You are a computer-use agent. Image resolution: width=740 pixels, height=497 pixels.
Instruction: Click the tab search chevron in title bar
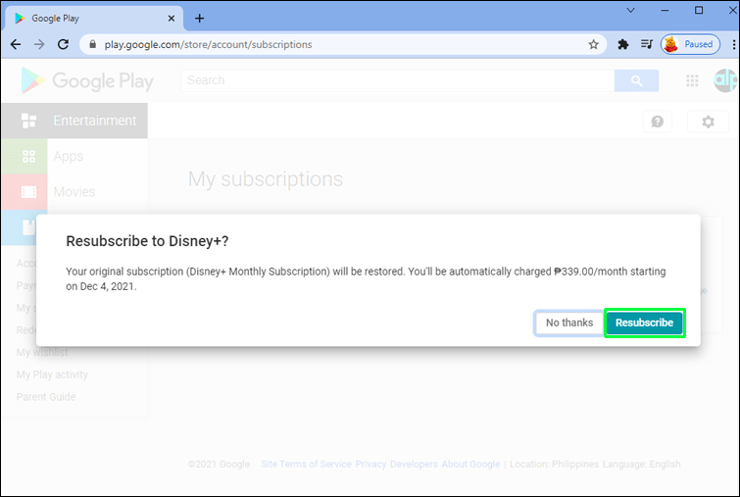(630, 10)
